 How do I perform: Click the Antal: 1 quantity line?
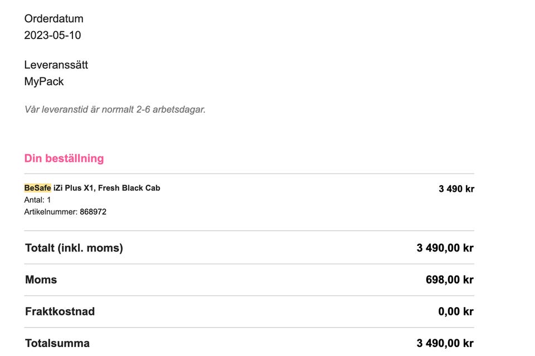tap(37, 200)
